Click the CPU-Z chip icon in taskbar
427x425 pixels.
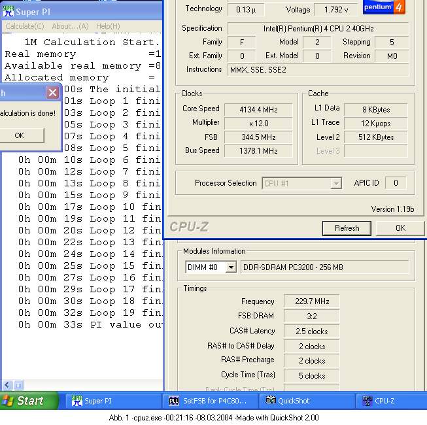tap(367, 401)
